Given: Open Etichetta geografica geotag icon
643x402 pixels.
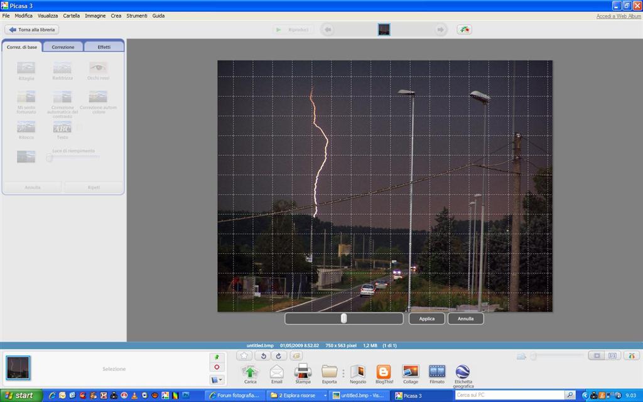Looking at the screenshot, I should tap(463, 372).
